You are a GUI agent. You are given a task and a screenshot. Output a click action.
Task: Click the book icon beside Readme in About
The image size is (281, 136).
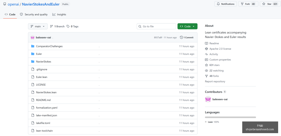pos(206,43)
